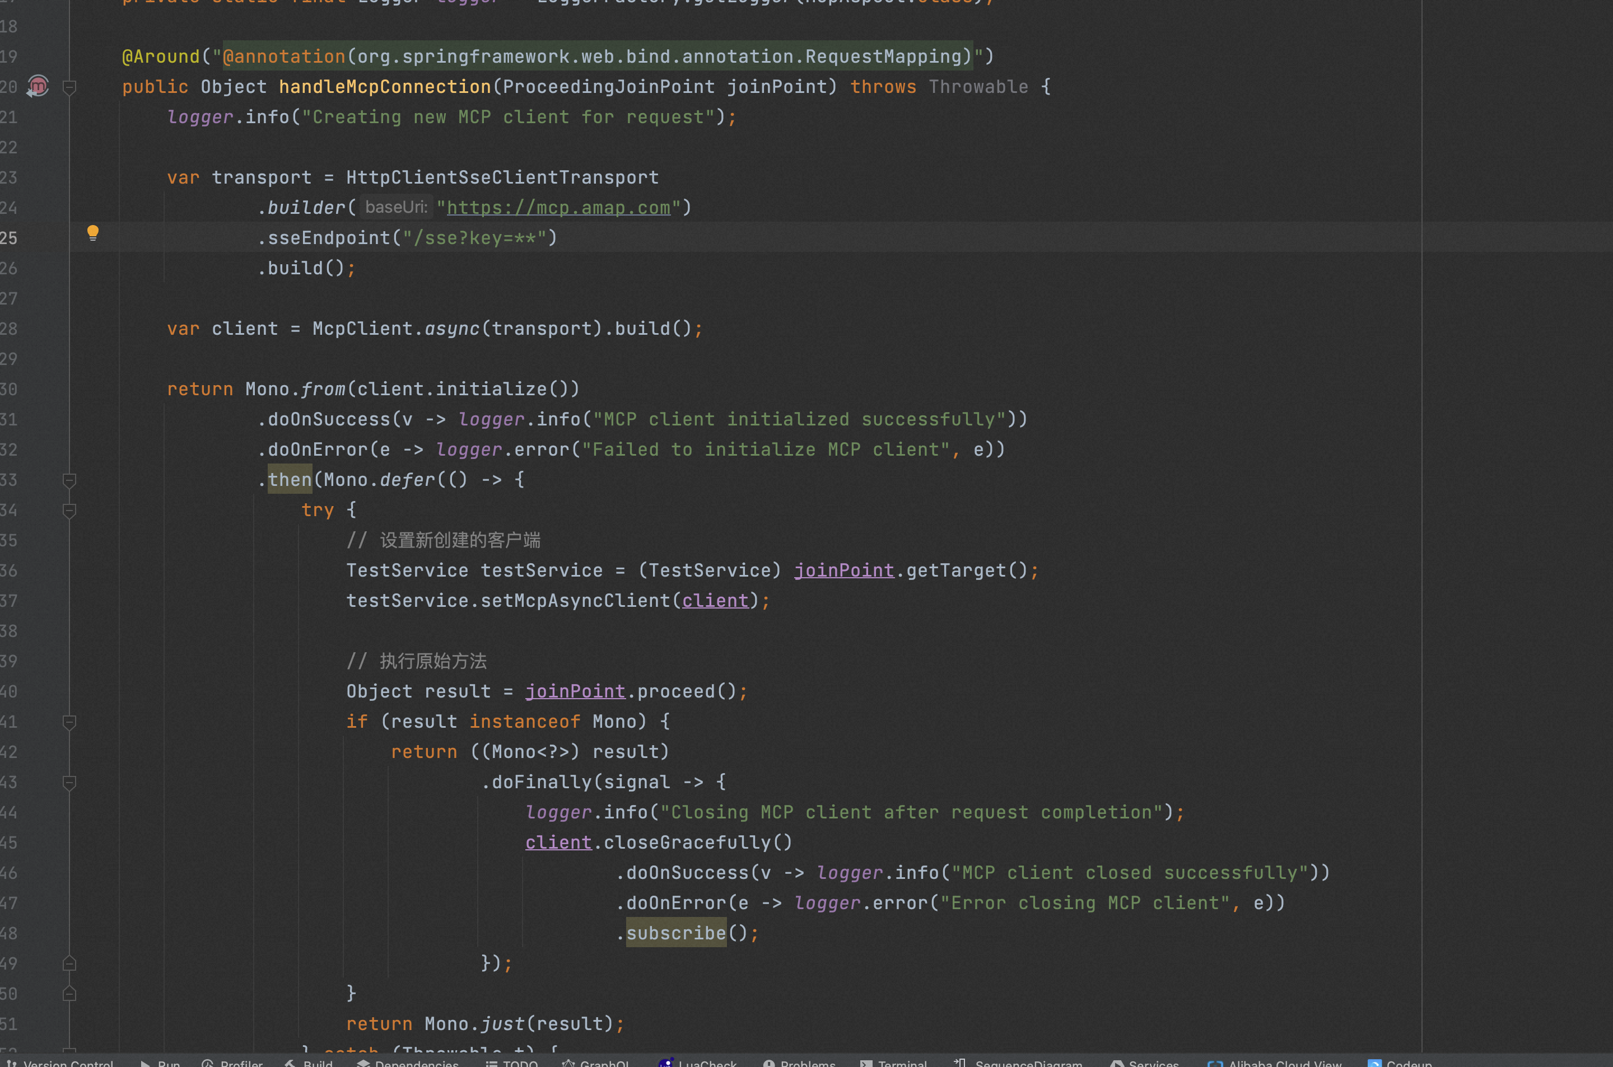Click the Services tool window icon

click(x=1117, y=1063)
